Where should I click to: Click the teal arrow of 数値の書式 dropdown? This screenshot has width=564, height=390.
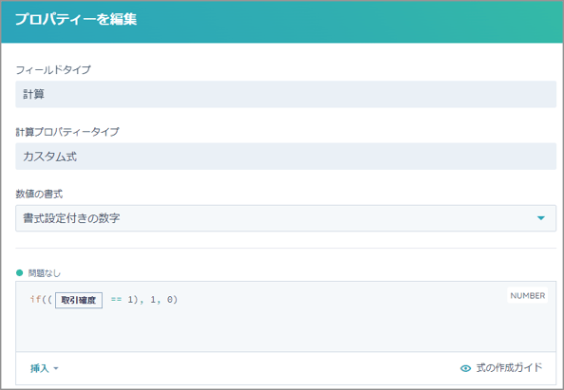(540, 218)
